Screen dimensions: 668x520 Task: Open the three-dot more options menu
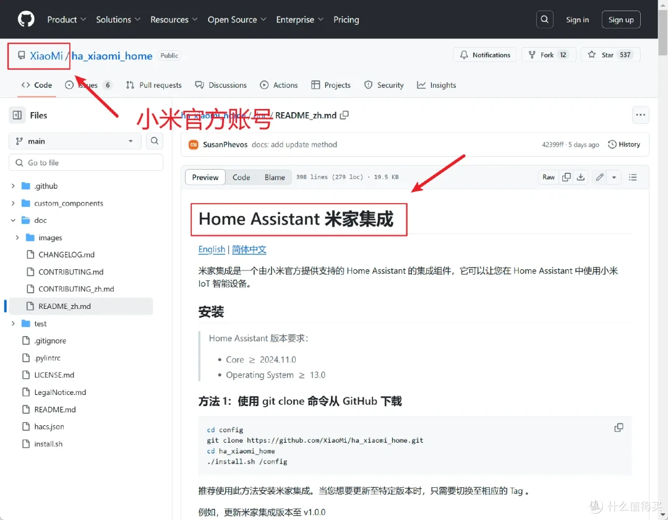(x=640, y=115)
